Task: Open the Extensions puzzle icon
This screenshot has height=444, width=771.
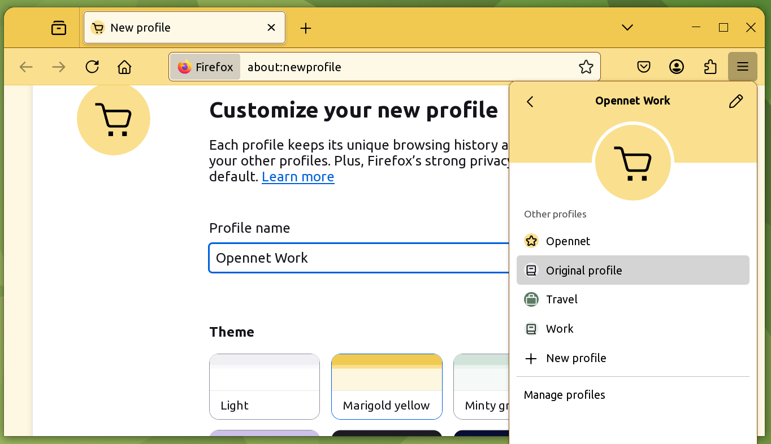Action: click(710, 67)
